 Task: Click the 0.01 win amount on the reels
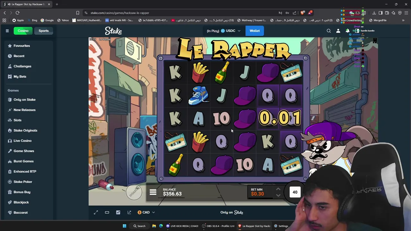pyautogui.click(x=280, y=118)
